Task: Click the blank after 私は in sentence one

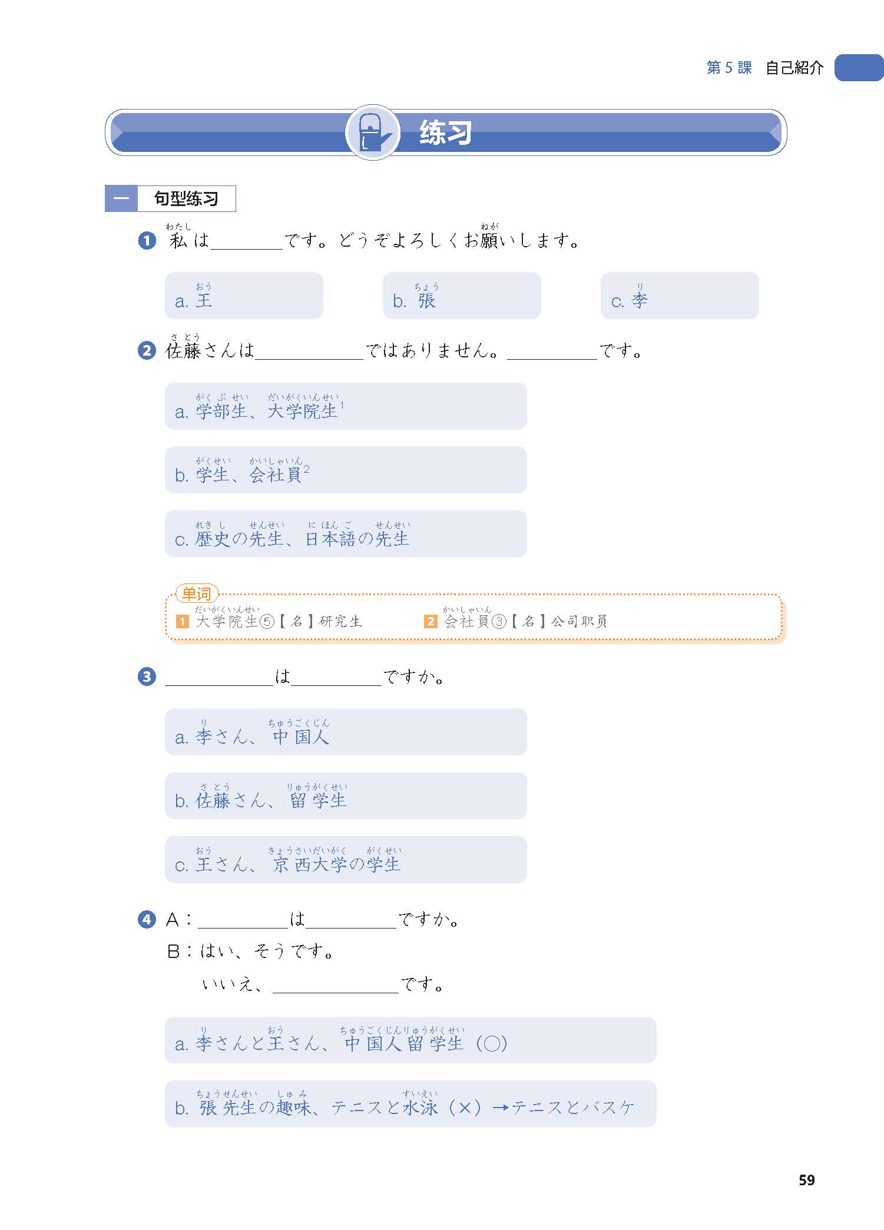Action: (246, 243)
